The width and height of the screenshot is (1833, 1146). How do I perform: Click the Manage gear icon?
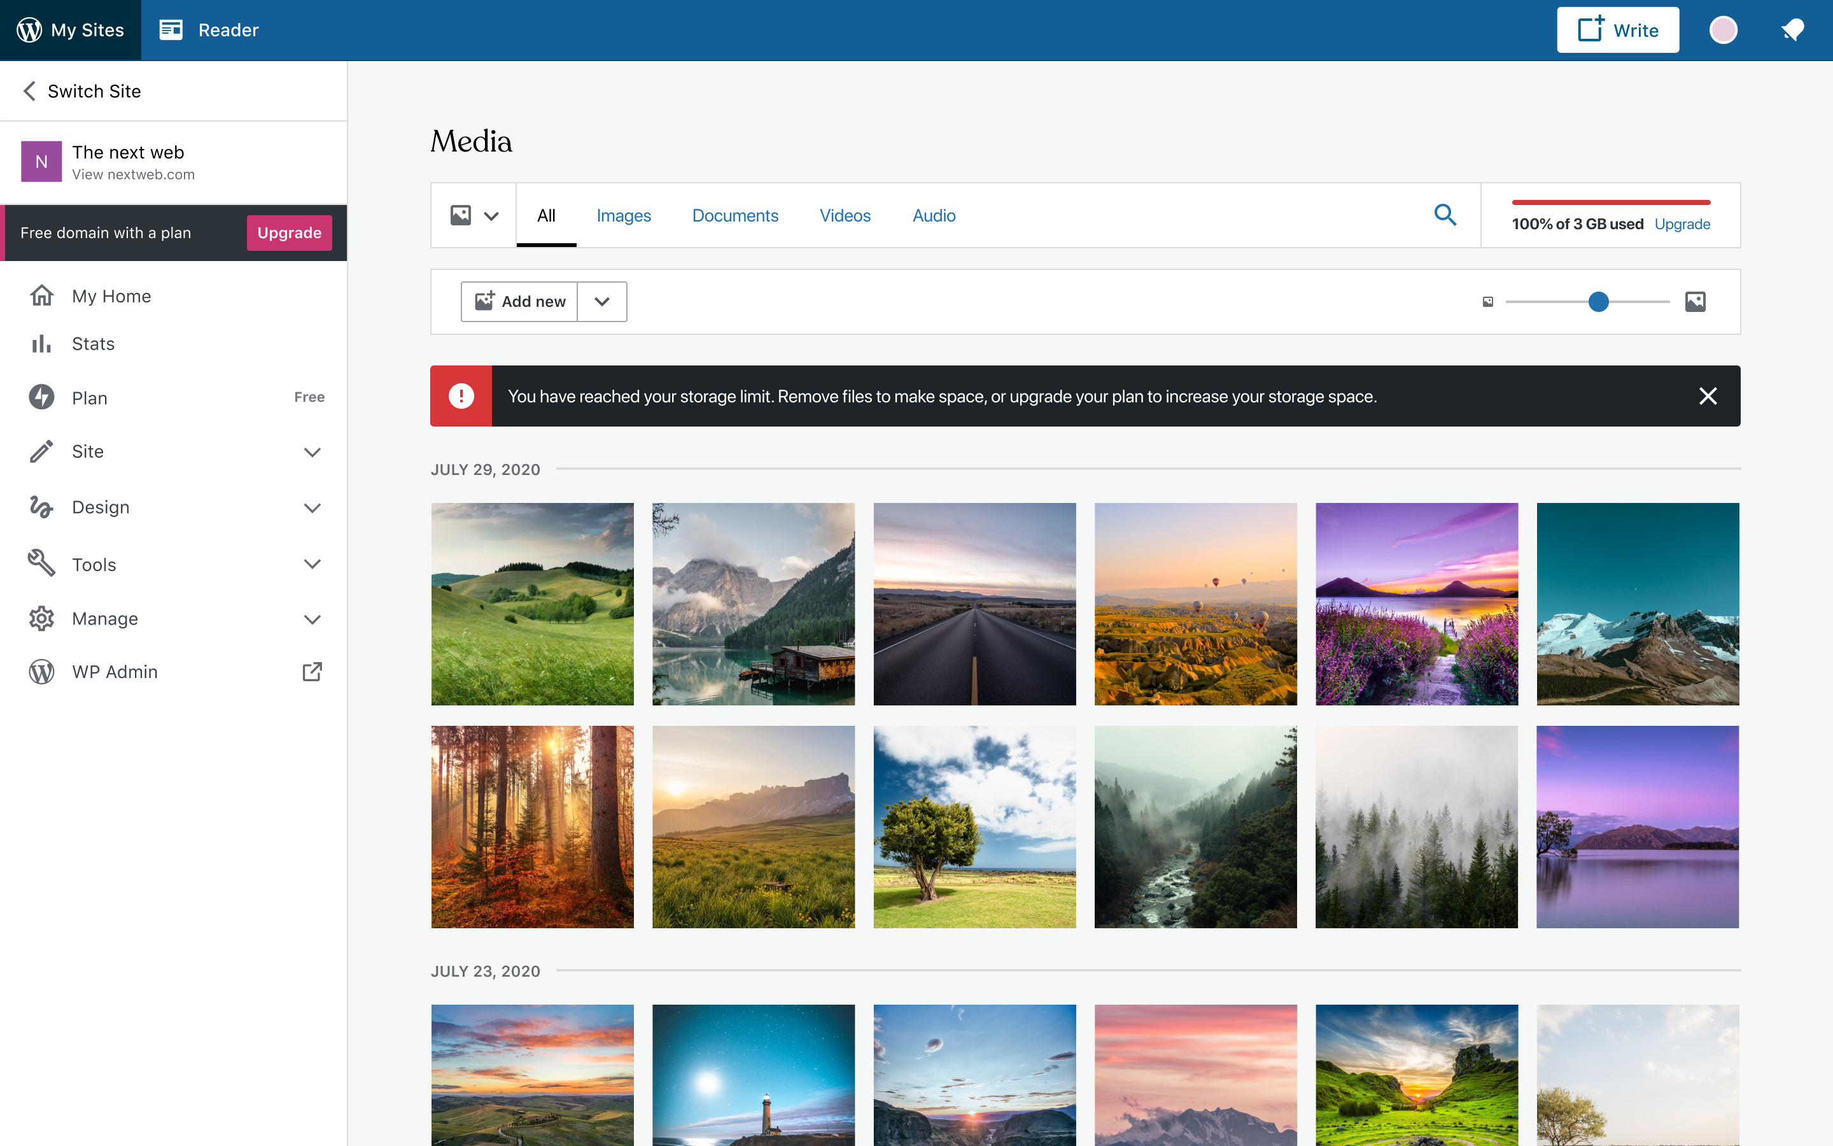[41, 618]
